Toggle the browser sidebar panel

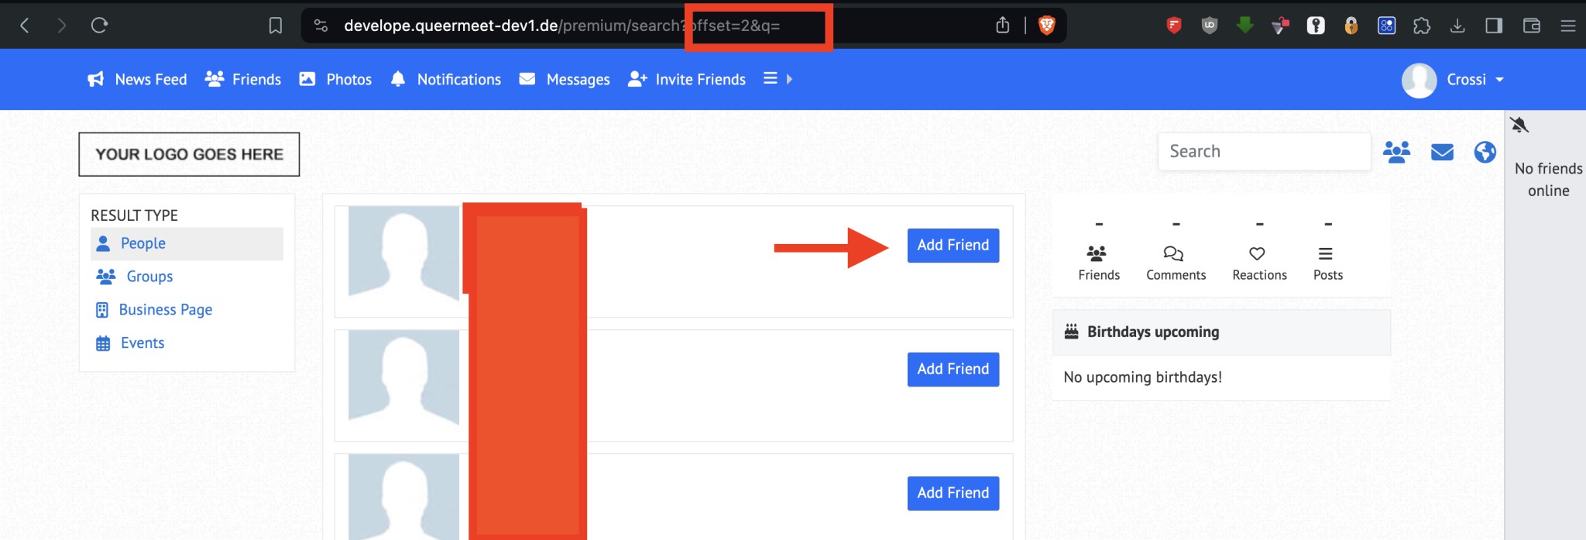[x=1493, y=26]
